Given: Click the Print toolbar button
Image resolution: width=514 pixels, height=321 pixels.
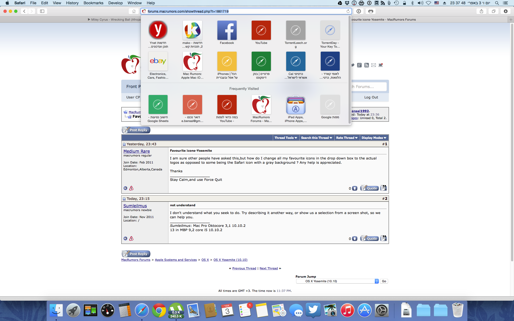Looking at the screenshot, I should (x=371, y=11).
